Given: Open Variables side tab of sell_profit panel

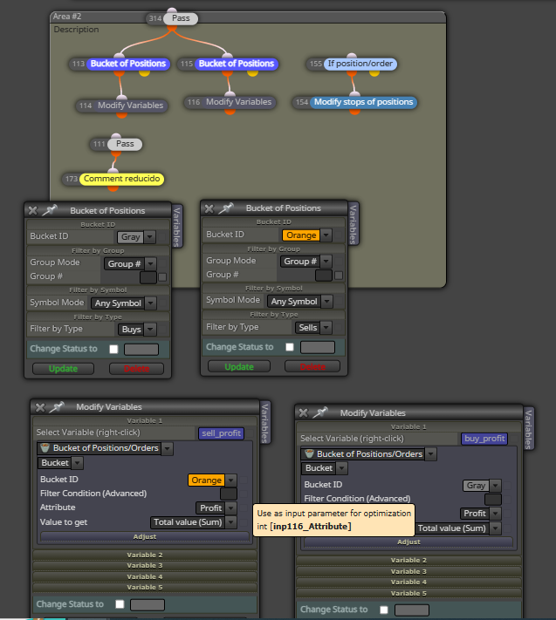Looking at the screenshot, I should [x=265, y=423].
